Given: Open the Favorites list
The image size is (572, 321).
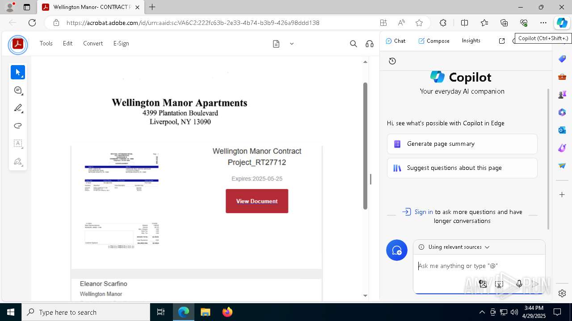Looking at the screenshot, I should pyautogui.click(x=484, y=23).
